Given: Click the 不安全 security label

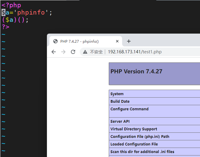Looking at the screenshot, I should [96, 52].
